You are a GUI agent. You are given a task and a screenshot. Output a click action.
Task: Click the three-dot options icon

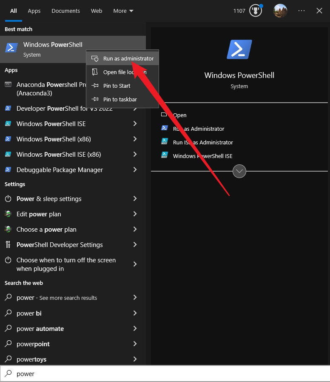coord(302,11)
